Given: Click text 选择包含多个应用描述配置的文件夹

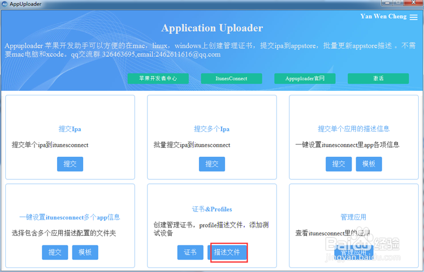Looking at the screenshot, I should (x=64, y=233).
